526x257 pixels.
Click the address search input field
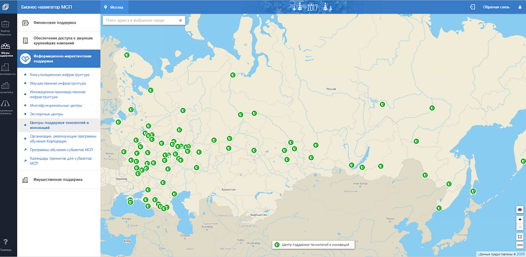[x=139, y=21]
